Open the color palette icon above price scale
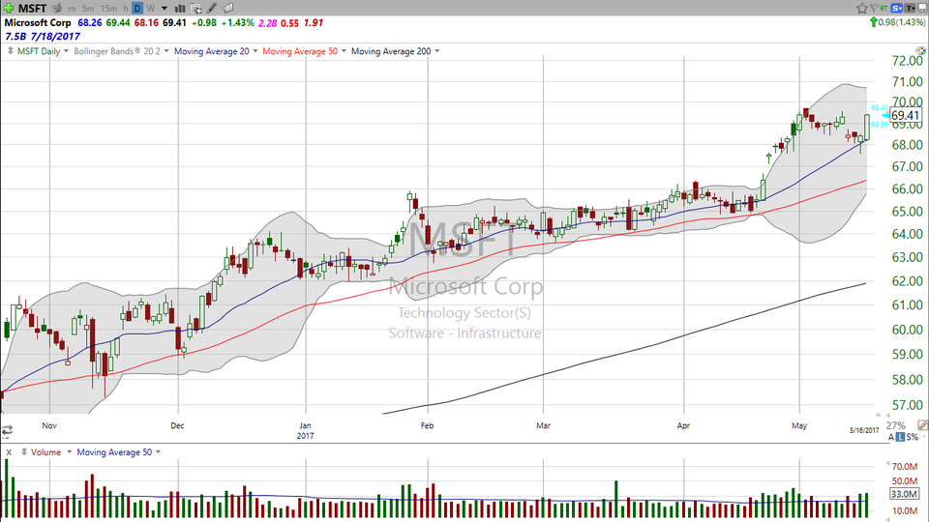 (920, 51)
